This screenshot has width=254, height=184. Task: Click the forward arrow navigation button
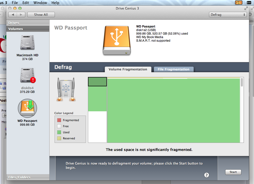tap(21, 15)
